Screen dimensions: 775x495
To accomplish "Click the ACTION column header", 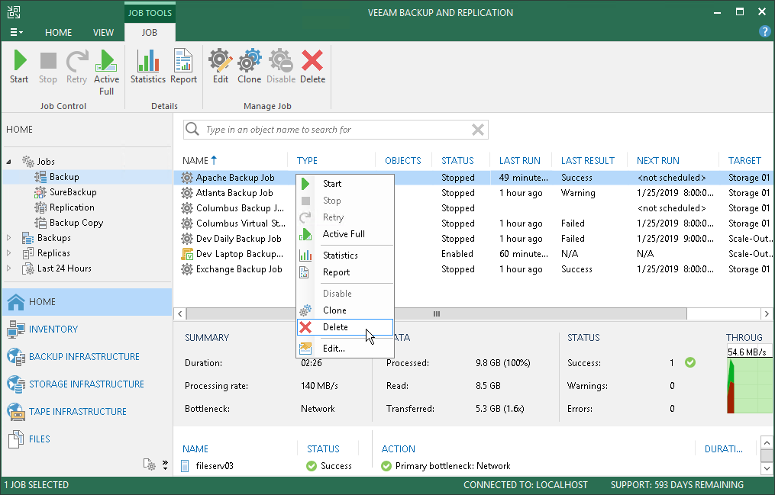I will point(398,449).
